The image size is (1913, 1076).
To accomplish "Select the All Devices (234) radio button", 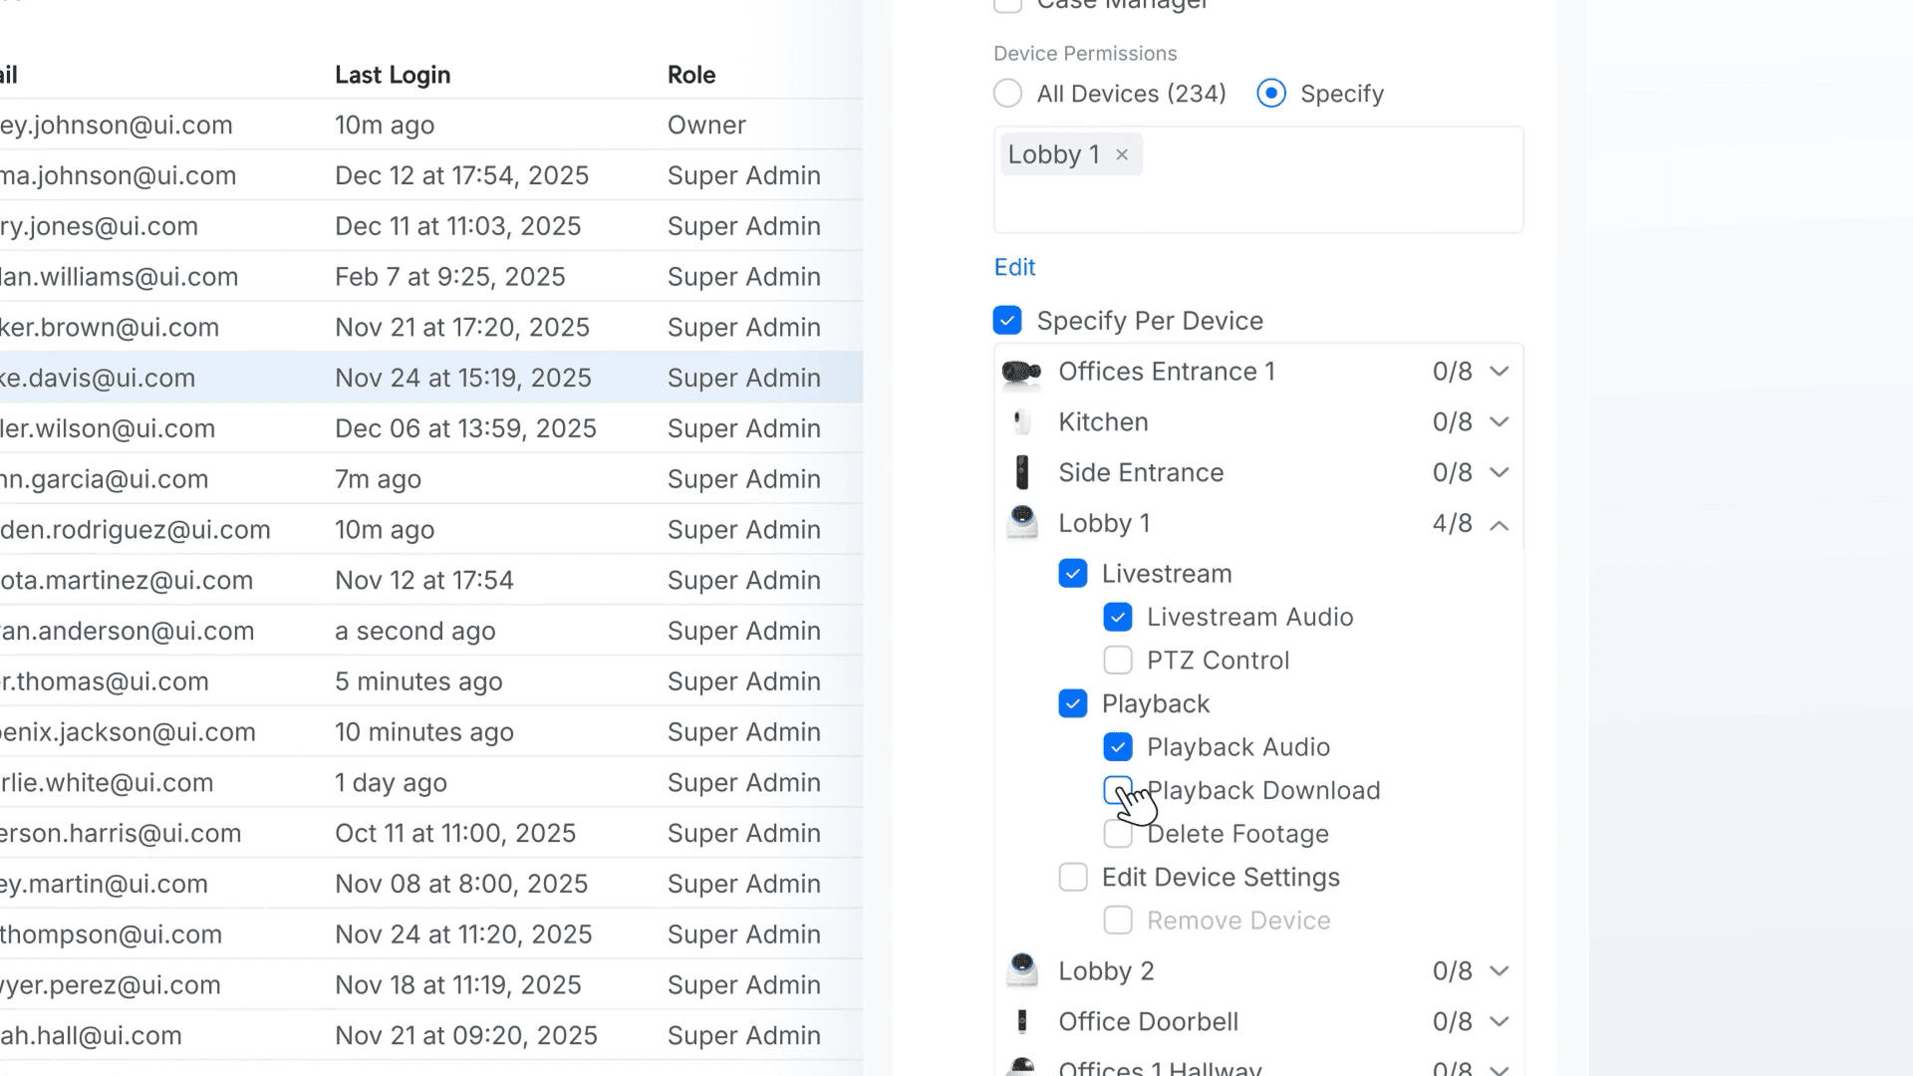I will pyautogui.click(x=1007, y=94).
